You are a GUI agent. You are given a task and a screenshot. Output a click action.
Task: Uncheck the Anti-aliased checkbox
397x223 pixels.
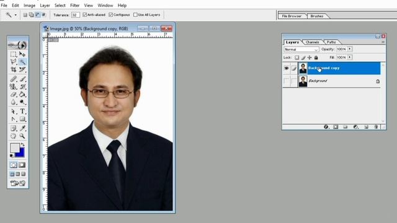pos(84,15)
